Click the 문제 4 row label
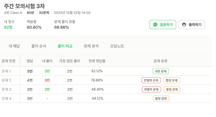This screenshot has height=117, width=216. click(6, 98)
